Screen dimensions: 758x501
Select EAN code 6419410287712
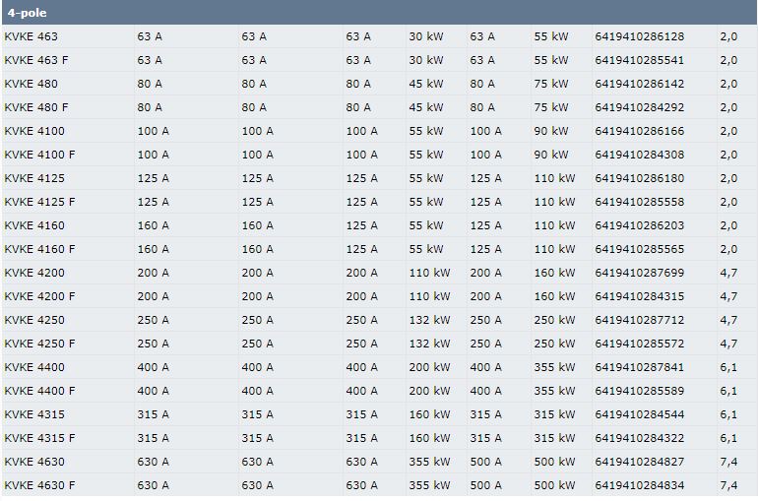(640, 321)
